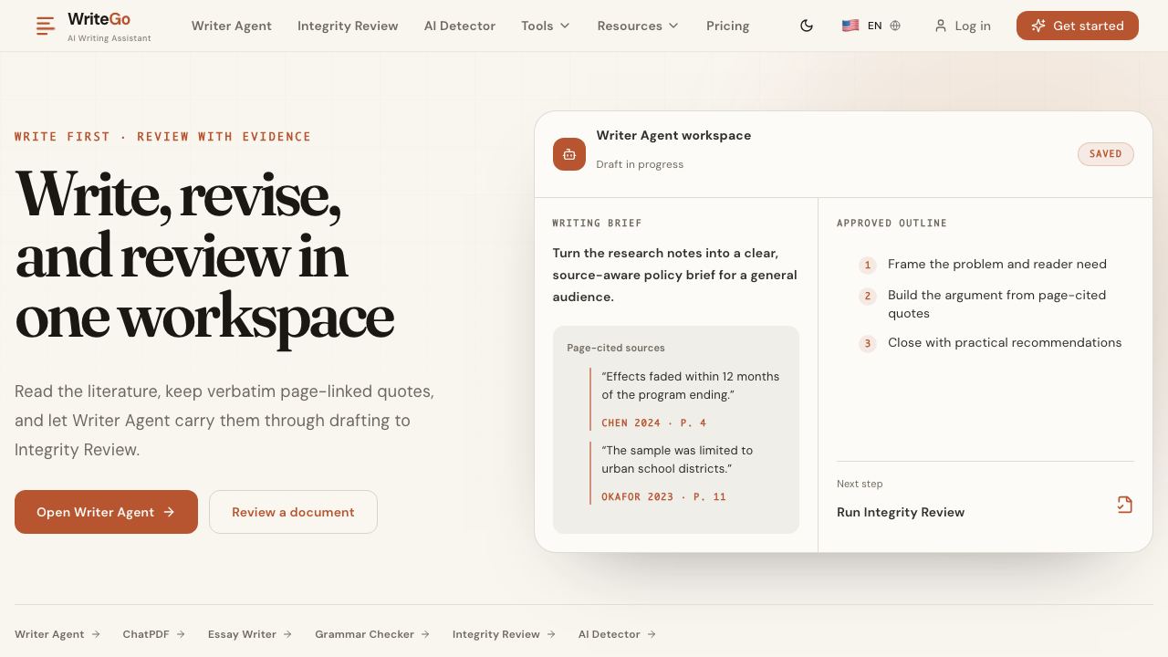Select outline step 3 number badge
1168x657 pixels.
pyautogui.click(x=868, y=343)
